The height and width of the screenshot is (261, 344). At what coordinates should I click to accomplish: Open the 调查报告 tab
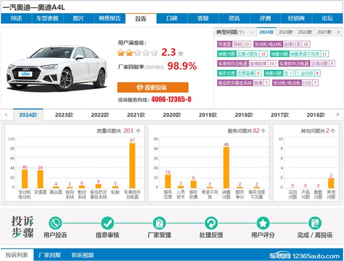coord(110,19)
